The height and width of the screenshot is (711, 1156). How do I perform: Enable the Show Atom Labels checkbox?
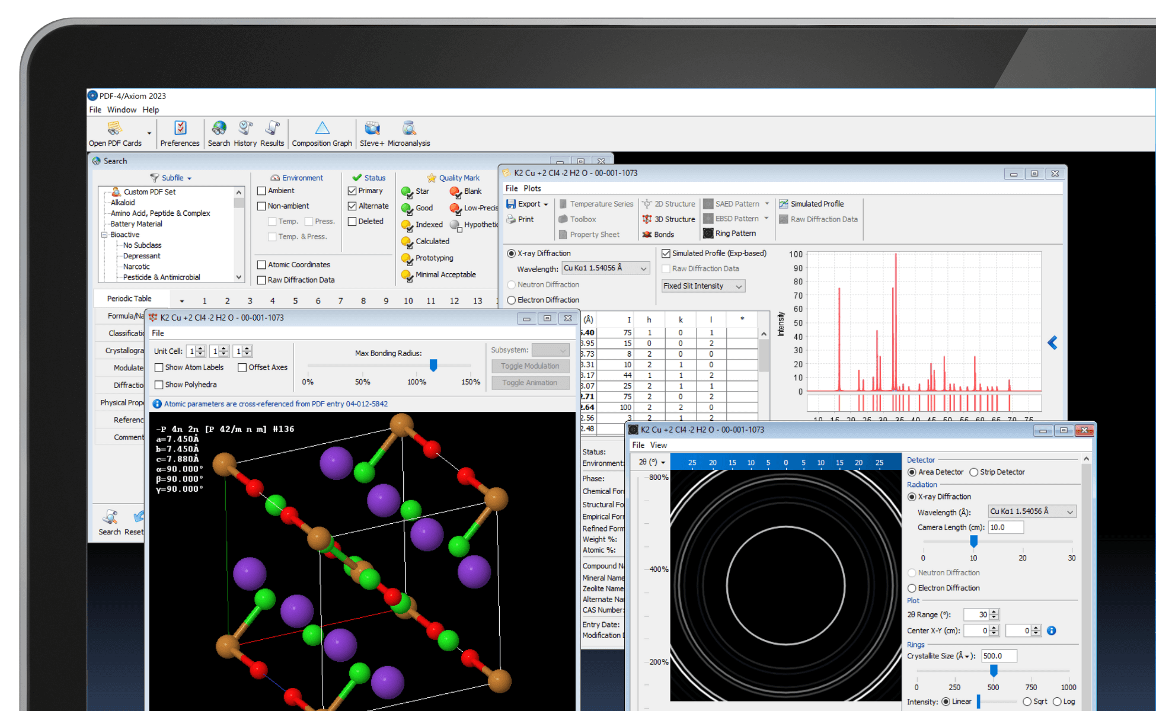(159, 367)
